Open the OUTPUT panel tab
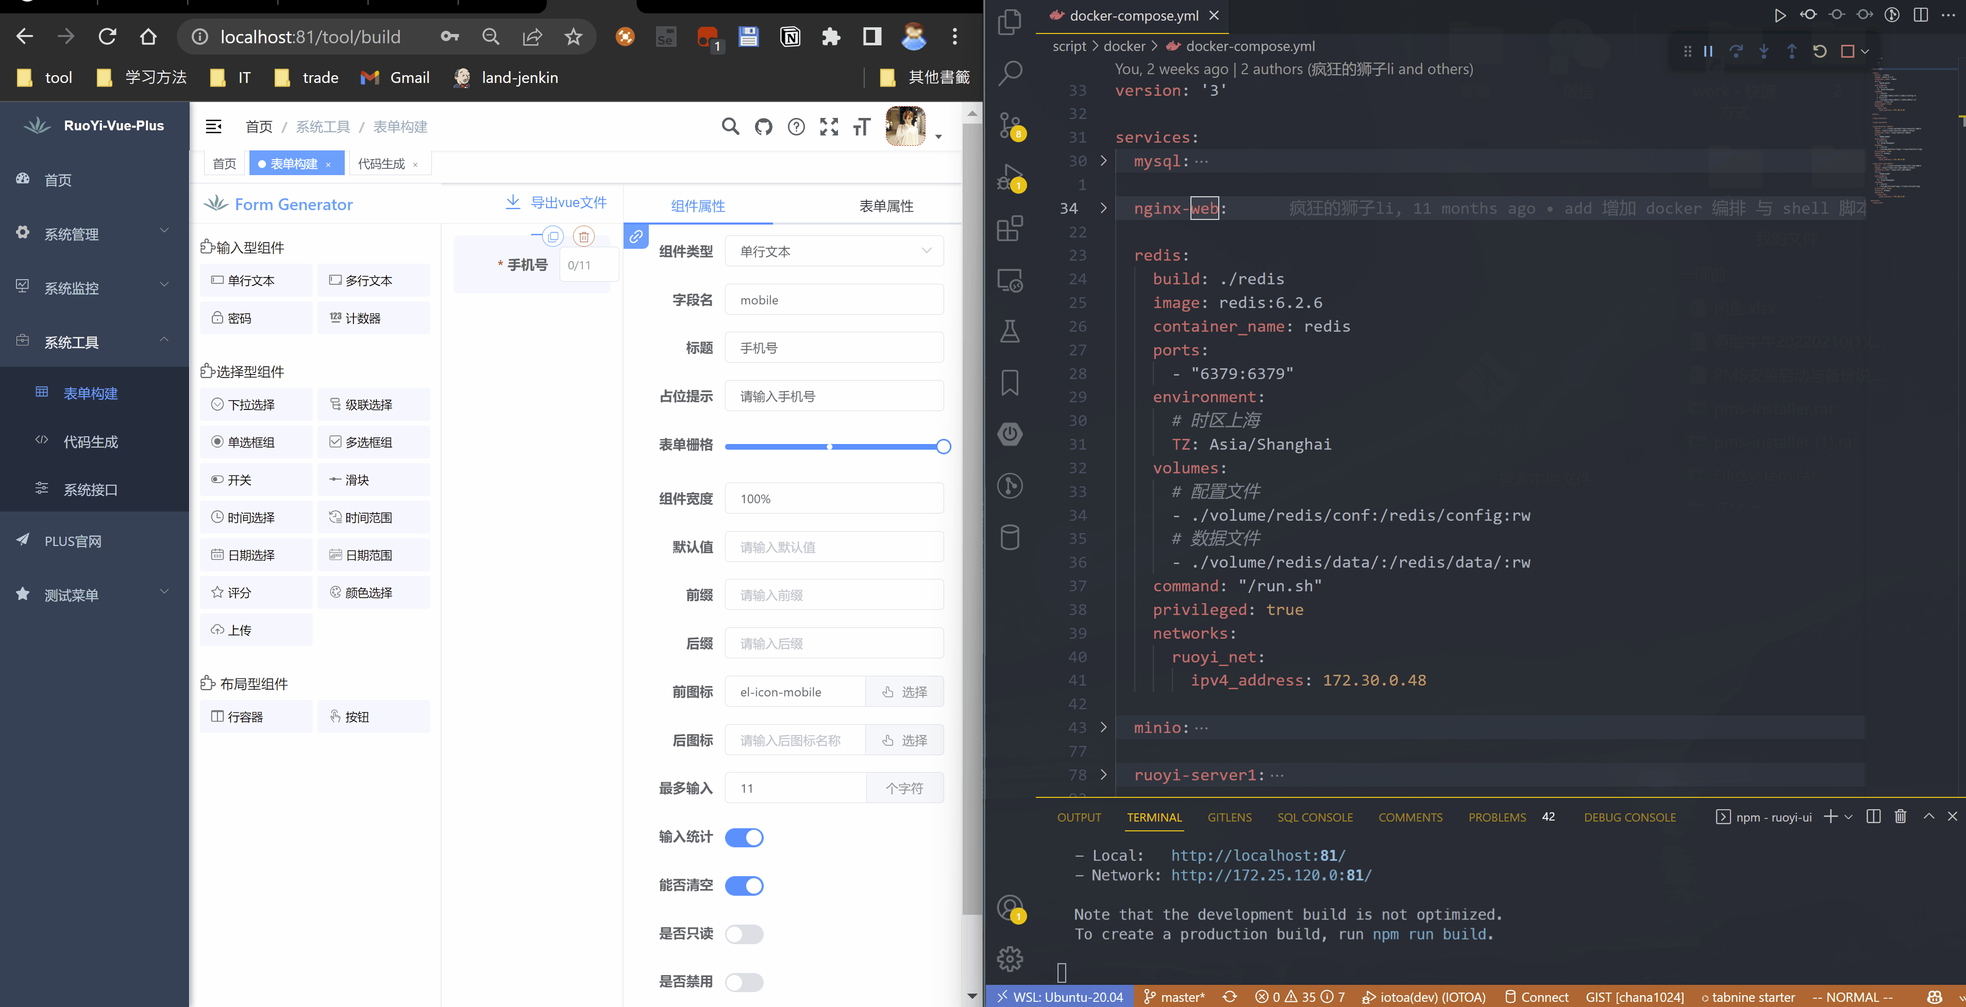1966x1007 pixels. pyautogui.click(x=1079, y=817)
